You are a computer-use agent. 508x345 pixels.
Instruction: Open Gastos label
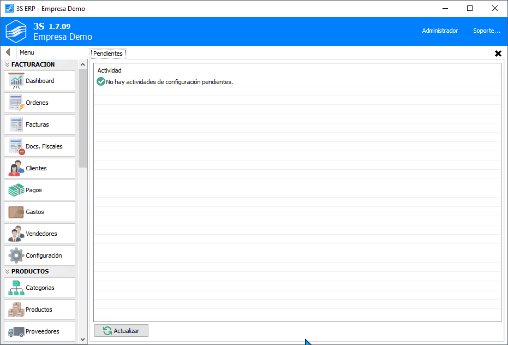(35, 212)
